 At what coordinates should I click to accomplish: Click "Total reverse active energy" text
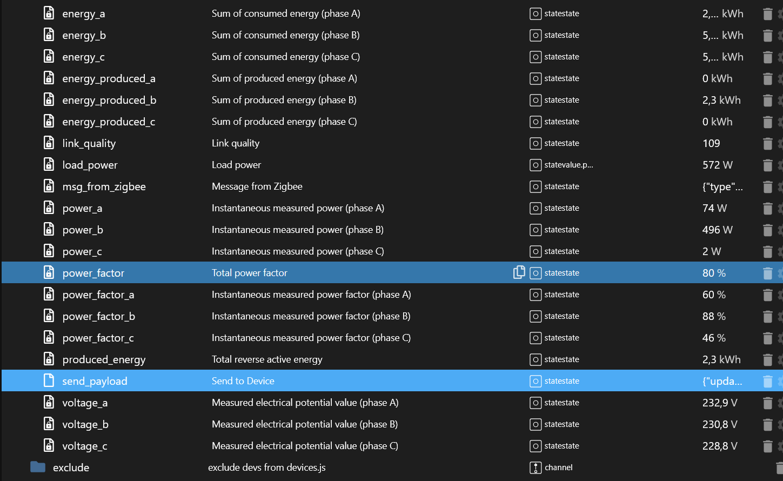click(x=267, y=359)
